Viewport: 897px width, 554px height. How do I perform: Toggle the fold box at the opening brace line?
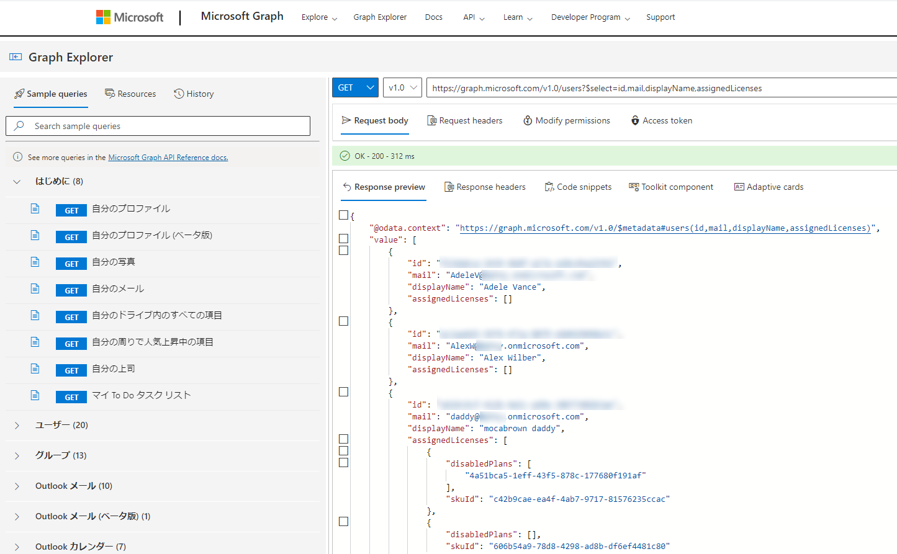(x=343, y=215)
